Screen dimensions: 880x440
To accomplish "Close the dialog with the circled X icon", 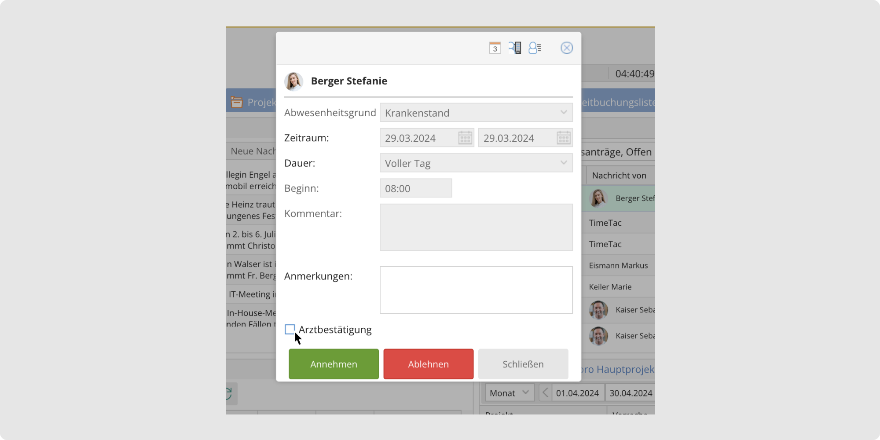I will (x=566, y=48).
